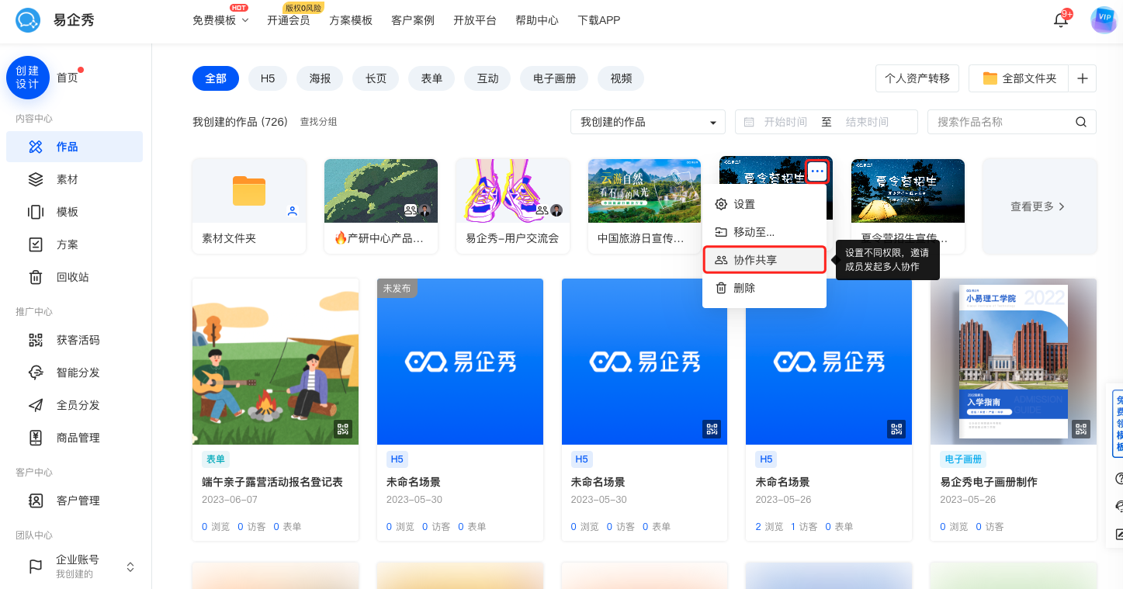The height and width of the screenshot is (589, 1123).
Task: Open 方案模板 in the top menu
Action: [351, 20]
